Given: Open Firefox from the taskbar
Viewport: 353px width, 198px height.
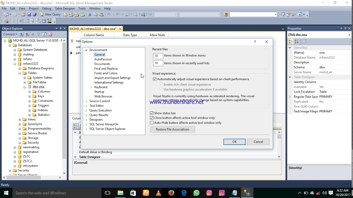Looking at the screenshot, I should point(171,193).
